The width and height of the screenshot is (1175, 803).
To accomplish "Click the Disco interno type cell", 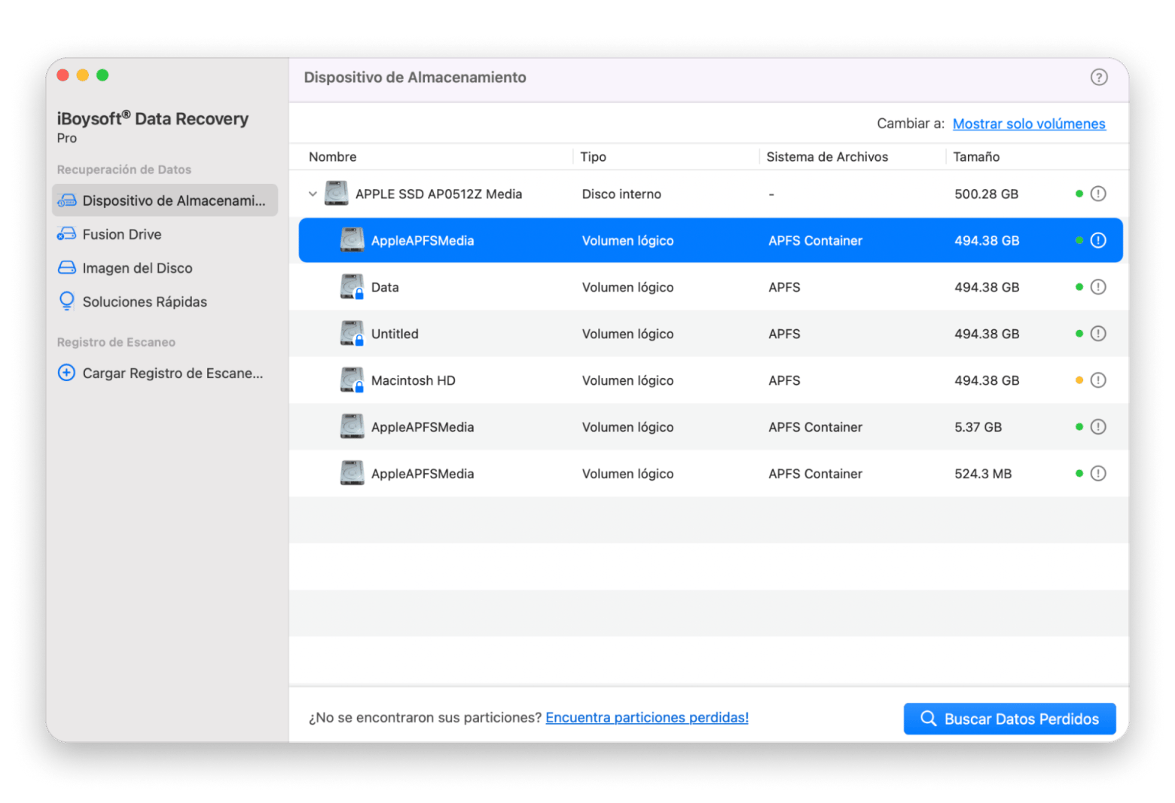I will (621, 194).
